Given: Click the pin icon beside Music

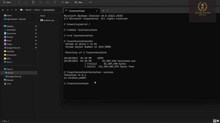Looking at the screenshot, I should point(36,41).
